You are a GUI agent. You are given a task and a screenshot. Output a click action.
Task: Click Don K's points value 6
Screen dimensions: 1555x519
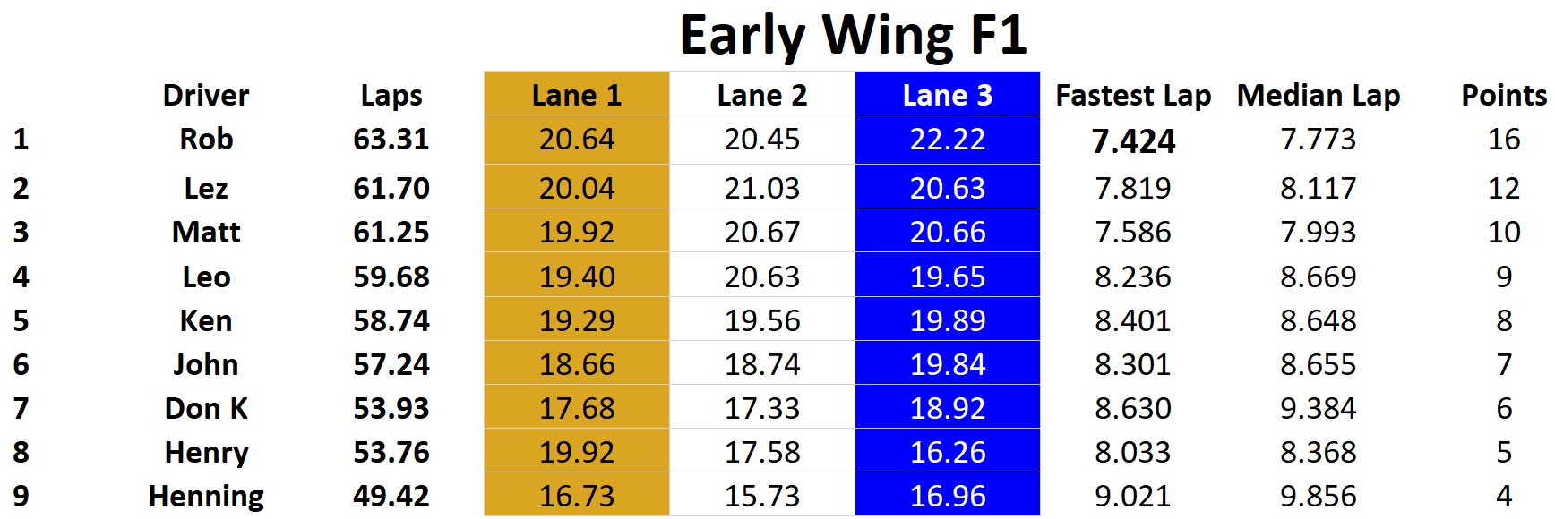pos(1504,409)
